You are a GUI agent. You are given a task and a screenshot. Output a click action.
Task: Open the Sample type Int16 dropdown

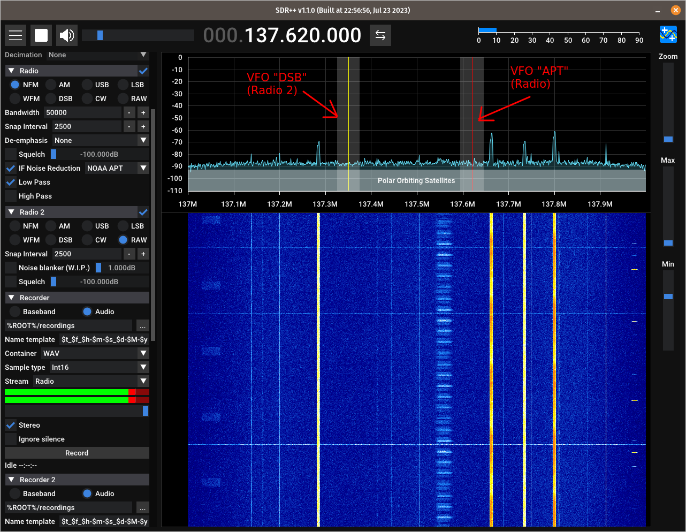[99, 367]
